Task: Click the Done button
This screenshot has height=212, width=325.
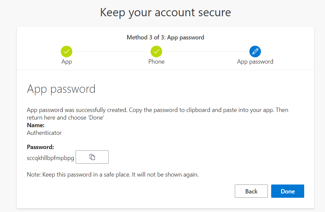Action: tap(287, 191)
